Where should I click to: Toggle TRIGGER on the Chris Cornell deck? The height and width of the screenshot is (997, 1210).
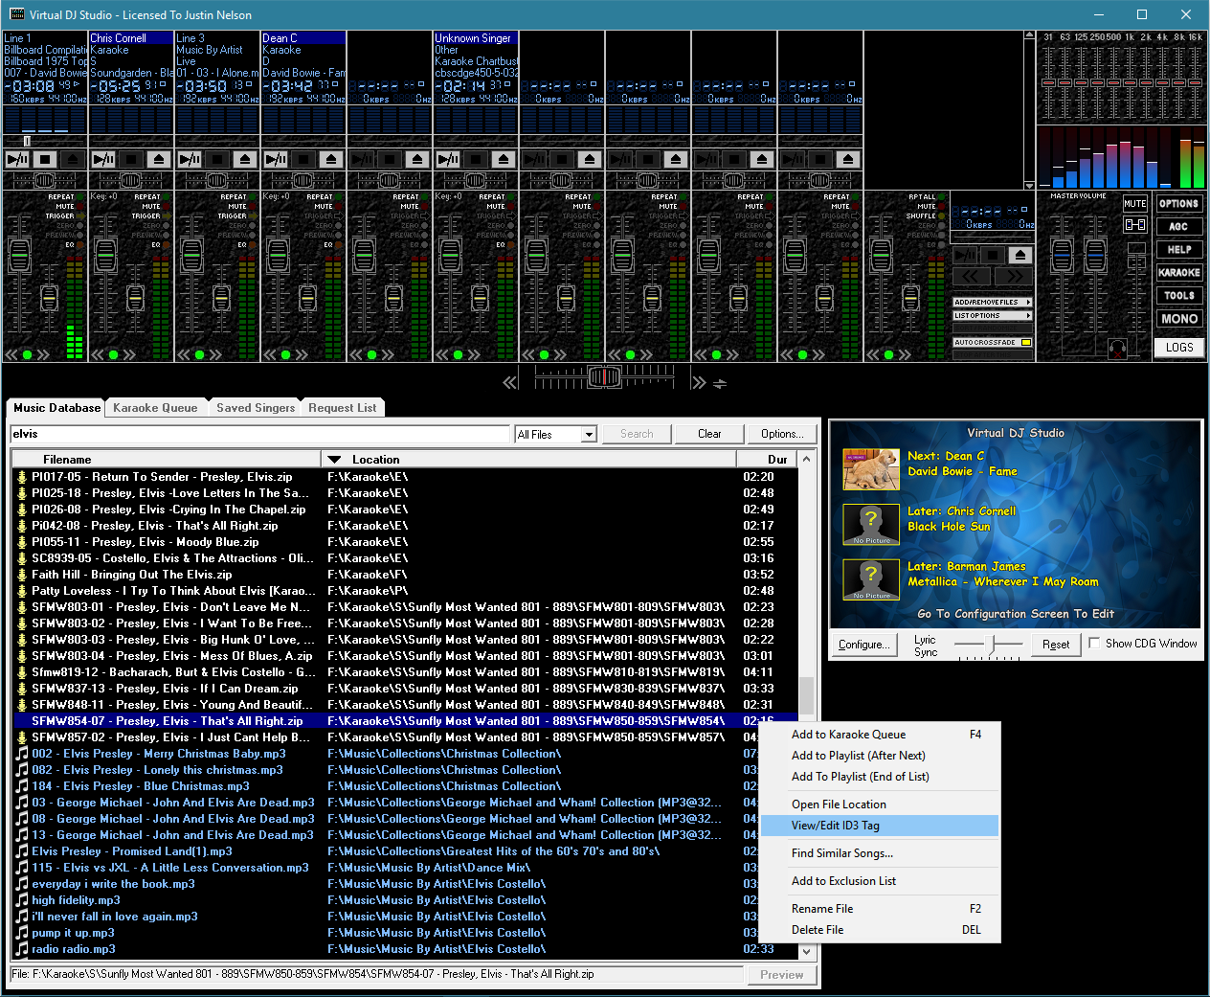pyautogui.click(x=153, y=215)
